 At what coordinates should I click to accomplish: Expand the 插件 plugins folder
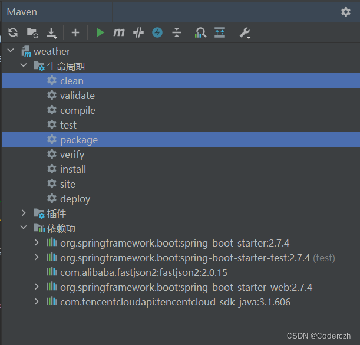point(24,213)
